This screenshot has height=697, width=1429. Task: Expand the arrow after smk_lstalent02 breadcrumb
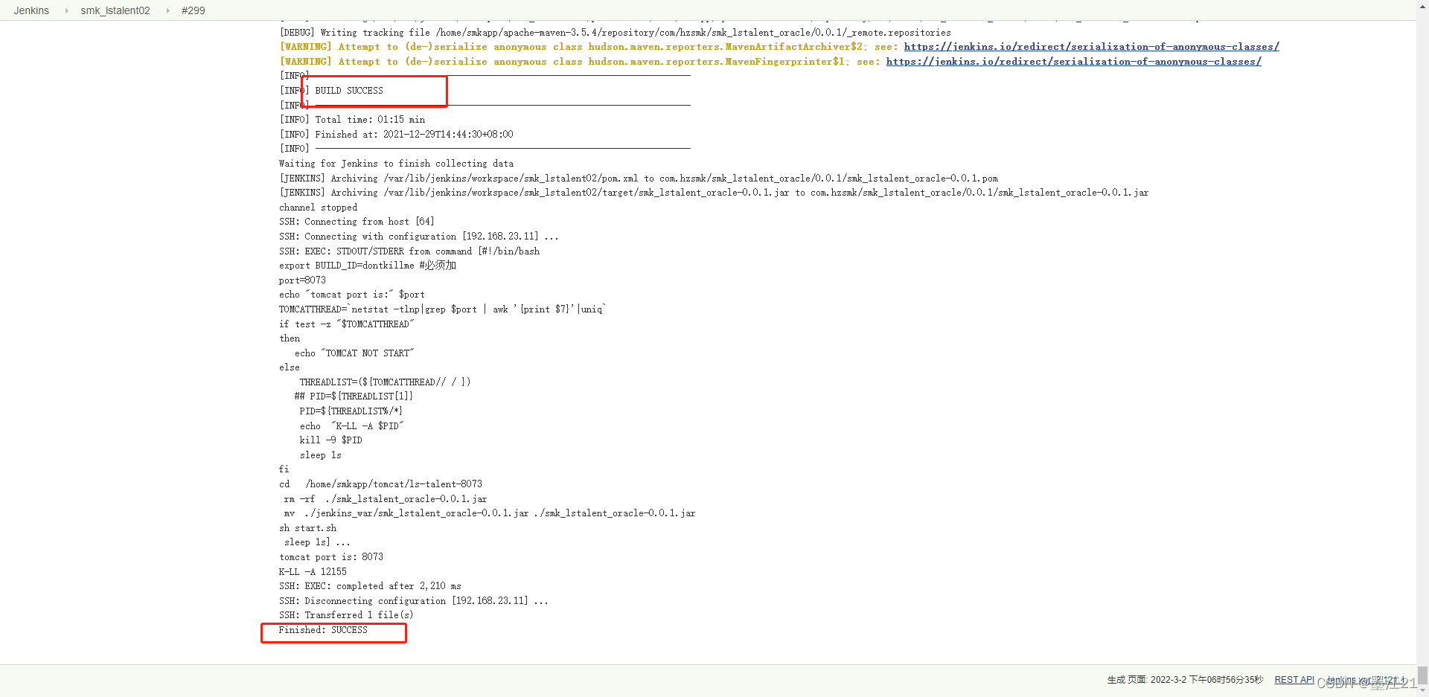pos(167,10)
